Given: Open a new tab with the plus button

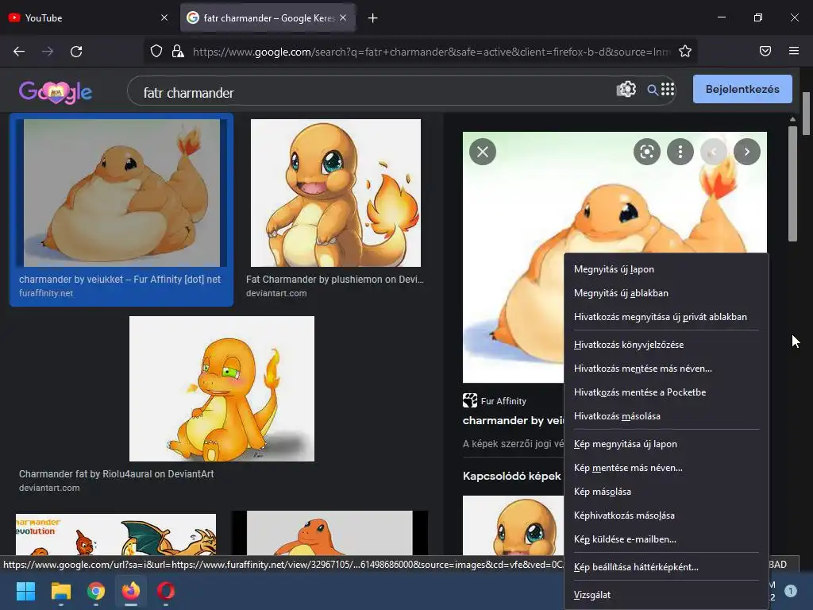Looking at the screenshot, I should tap(373, 18).
